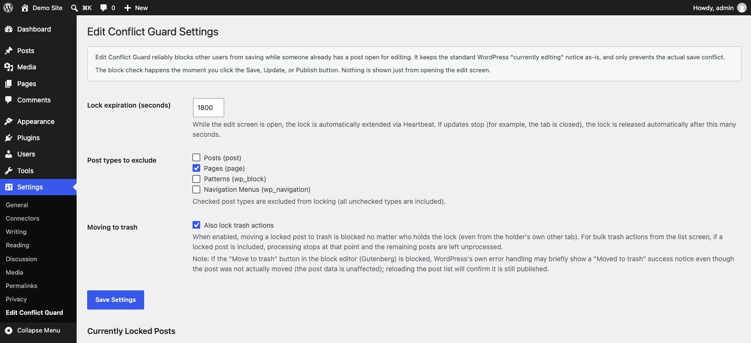The width and height of the screenshot is (751, 343).
Task: Click the plus New icon in the admin bar
Action: pyautogui.click(x=127, y=8)
